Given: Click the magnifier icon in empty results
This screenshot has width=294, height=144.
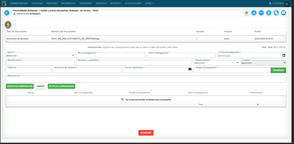Looking at the screenshot, I should pos(123,100).
